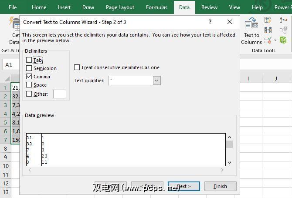Select row 1 header
Image resolution: width=292 pixels, height=198 pixels.
point(5,87)
